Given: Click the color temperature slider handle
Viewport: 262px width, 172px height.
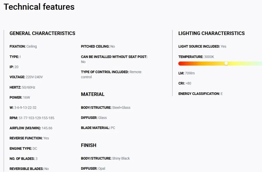Looking at the screenshot, I should [226, 63].
